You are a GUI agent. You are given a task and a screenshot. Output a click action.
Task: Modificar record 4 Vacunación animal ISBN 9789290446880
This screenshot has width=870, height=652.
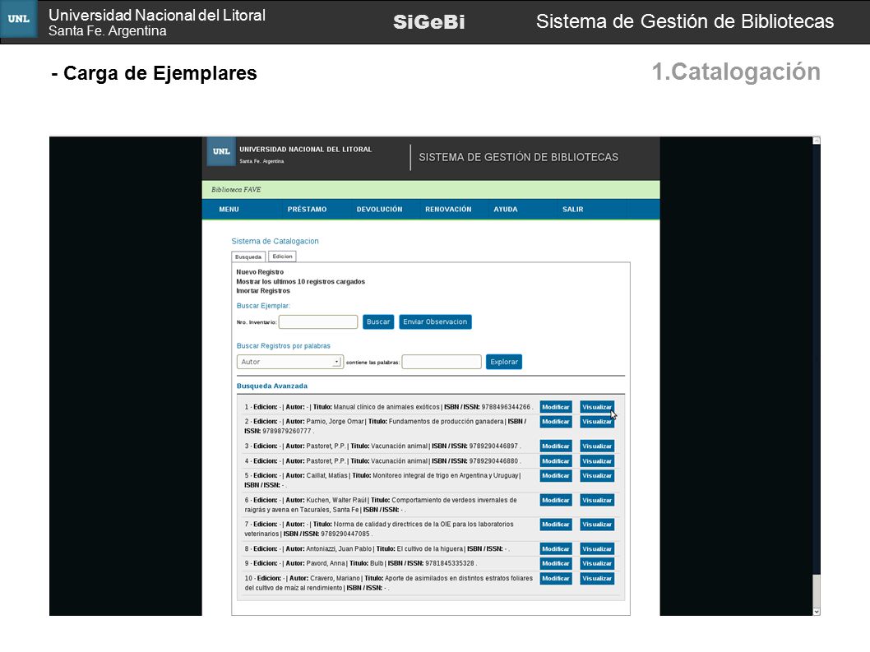point(556,461)
